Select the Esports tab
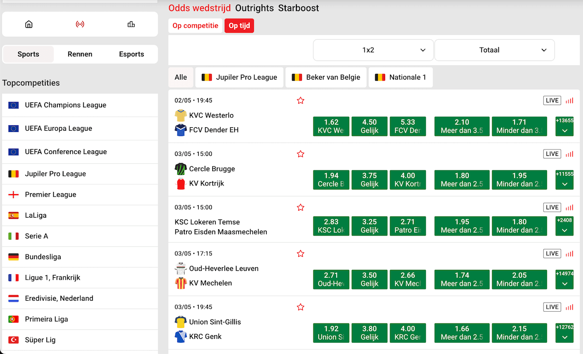Screen dimensions: 583x354 tap(131, 54)
